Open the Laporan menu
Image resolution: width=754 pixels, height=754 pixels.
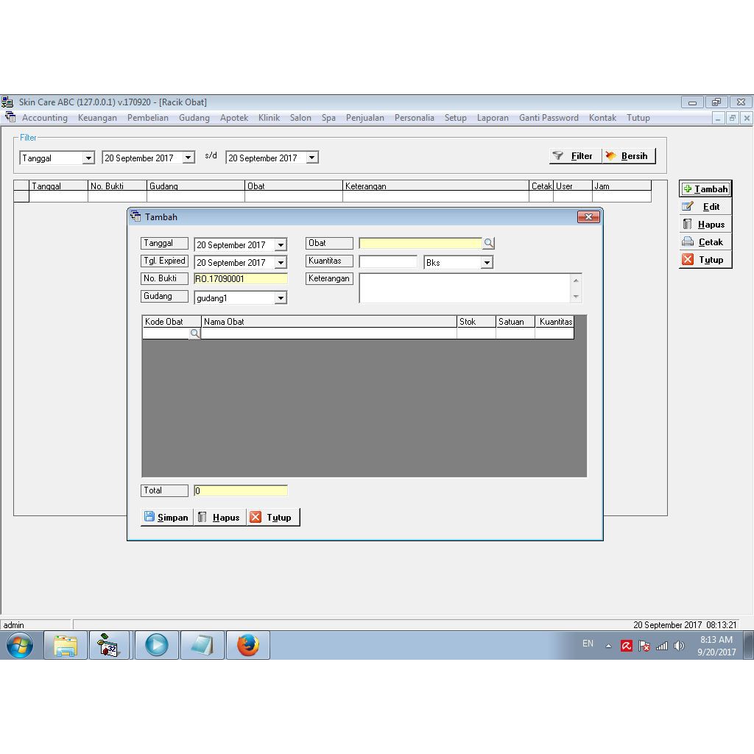[x=493, y=118]
